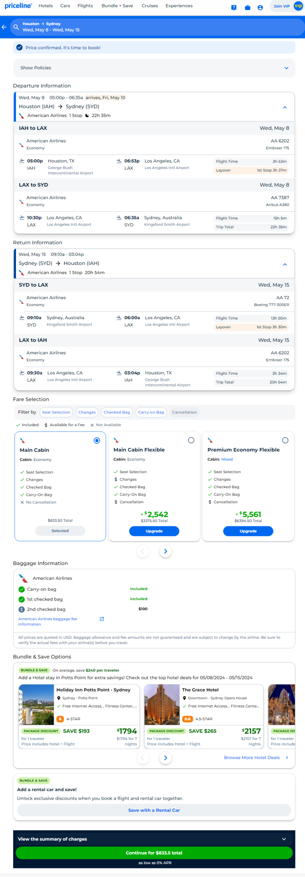Toggle the Changes filter chip
The width and height of the screenshot is (305, 877).
pos(87,412)
